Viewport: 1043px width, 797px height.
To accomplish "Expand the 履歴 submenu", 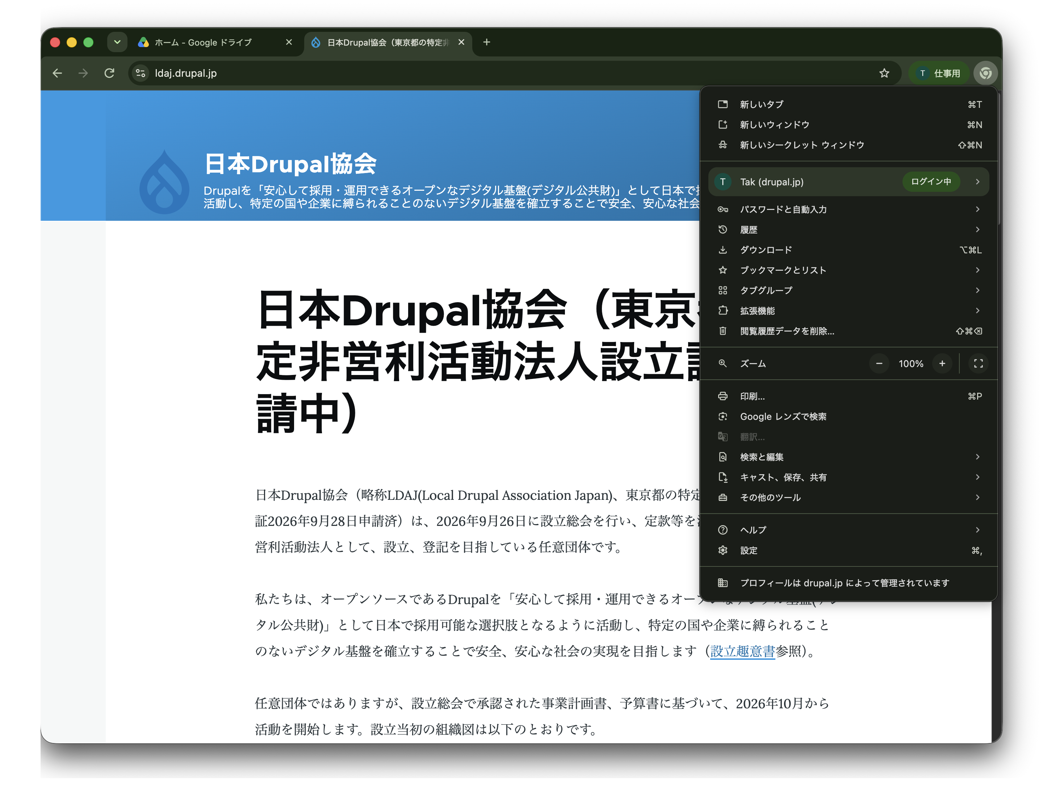I will click(849, 229).
